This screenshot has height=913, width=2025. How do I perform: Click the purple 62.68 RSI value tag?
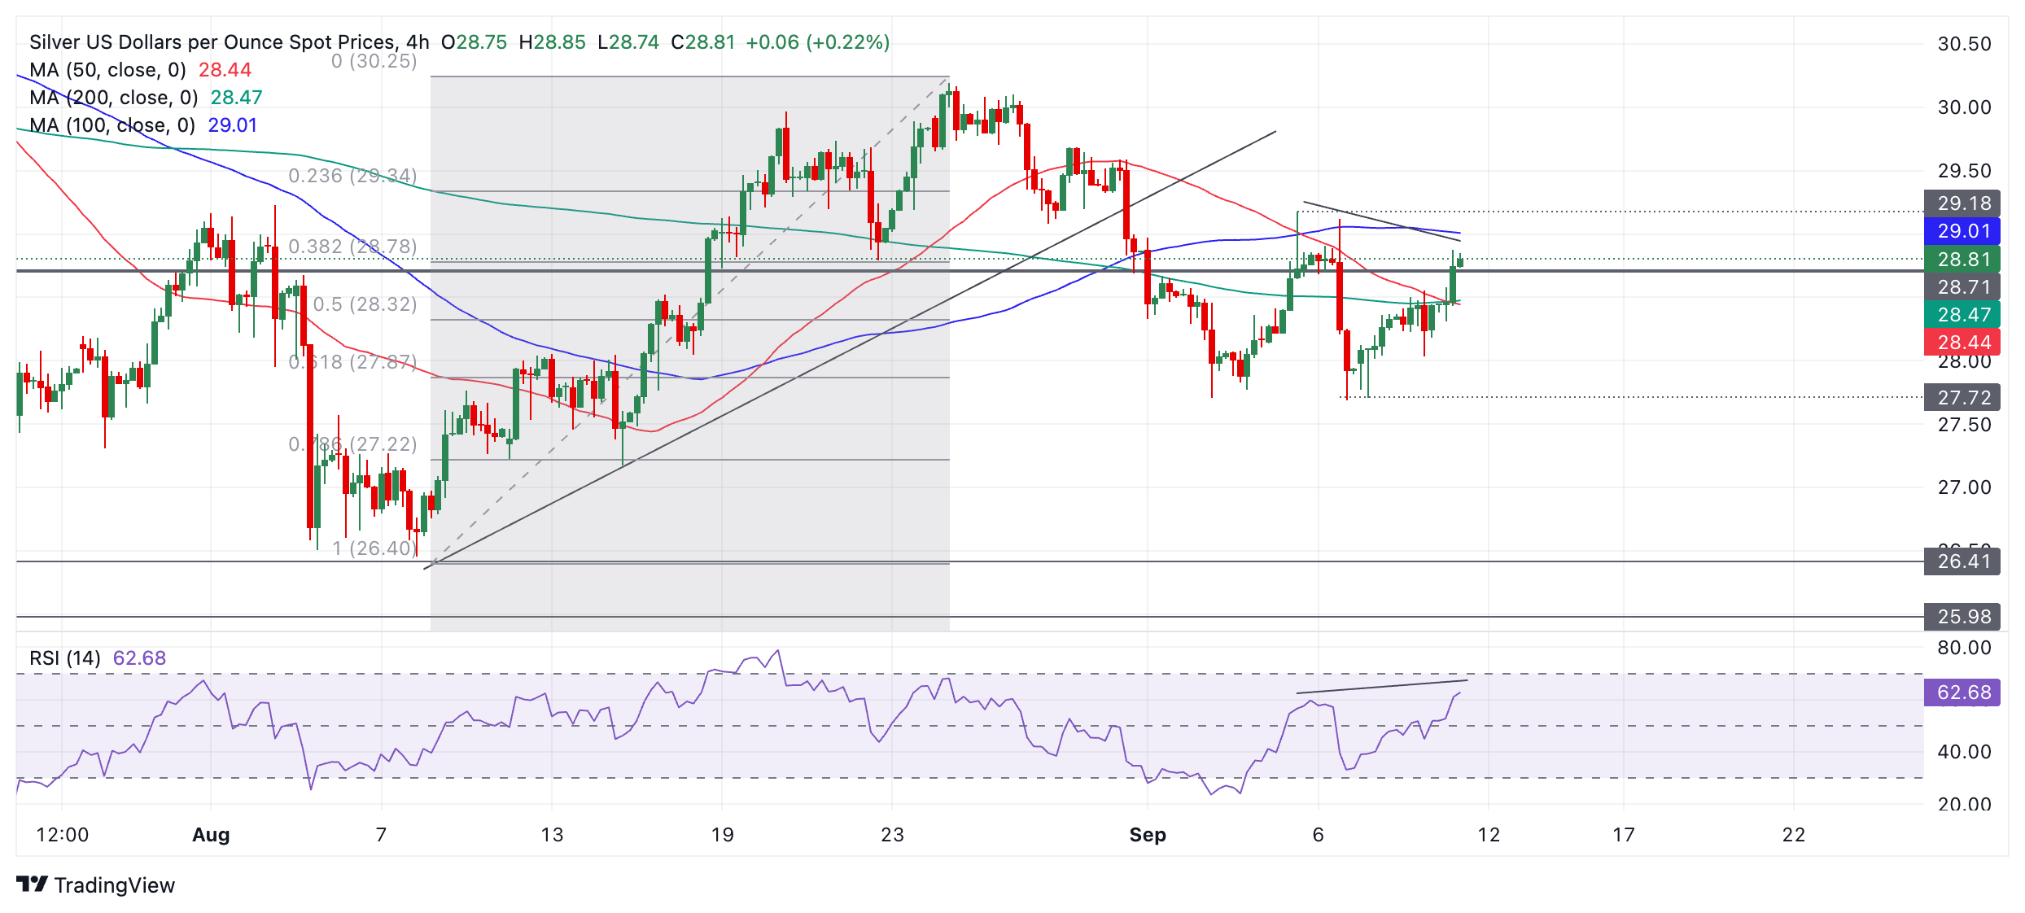tap(1962, 692)
